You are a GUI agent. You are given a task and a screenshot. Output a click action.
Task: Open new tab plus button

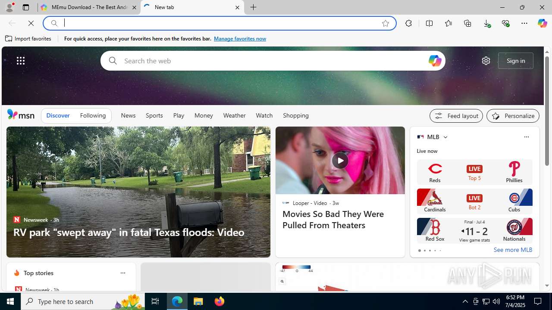tap(254, 7)
